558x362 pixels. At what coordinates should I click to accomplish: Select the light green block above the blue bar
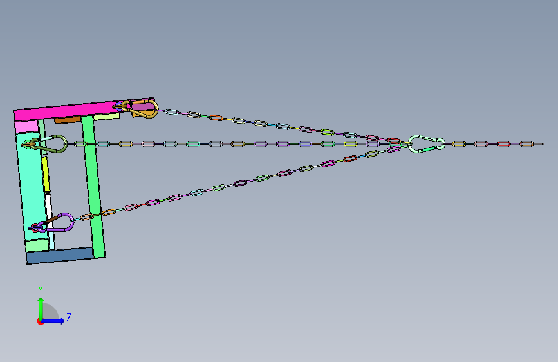(x=37, y=245)
